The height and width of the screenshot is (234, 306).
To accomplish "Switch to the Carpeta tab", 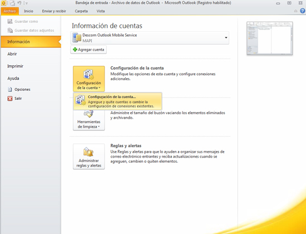I will (81, 11).
